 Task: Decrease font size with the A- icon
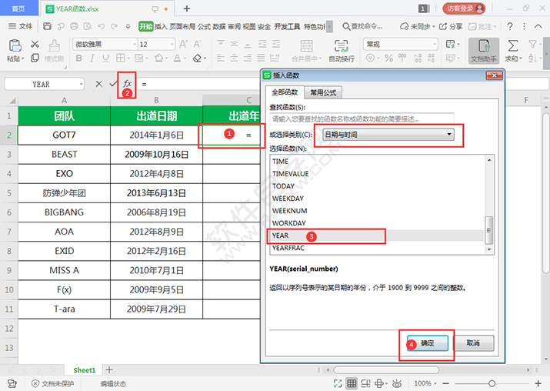(x=197, y=44)
